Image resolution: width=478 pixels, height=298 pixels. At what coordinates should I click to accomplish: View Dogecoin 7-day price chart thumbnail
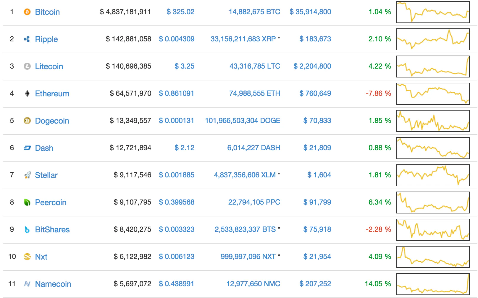coord(433,121)
